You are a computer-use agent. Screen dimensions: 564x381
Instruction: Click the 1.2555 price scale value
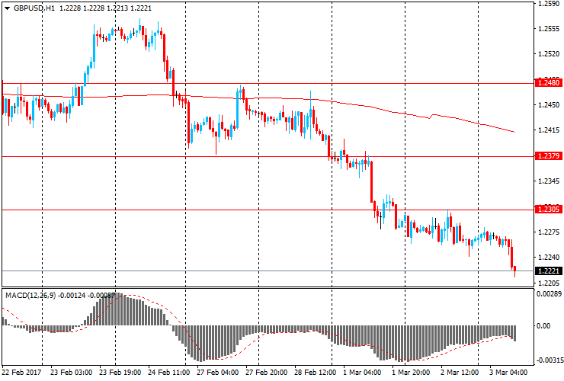click(x=549, y=29)
